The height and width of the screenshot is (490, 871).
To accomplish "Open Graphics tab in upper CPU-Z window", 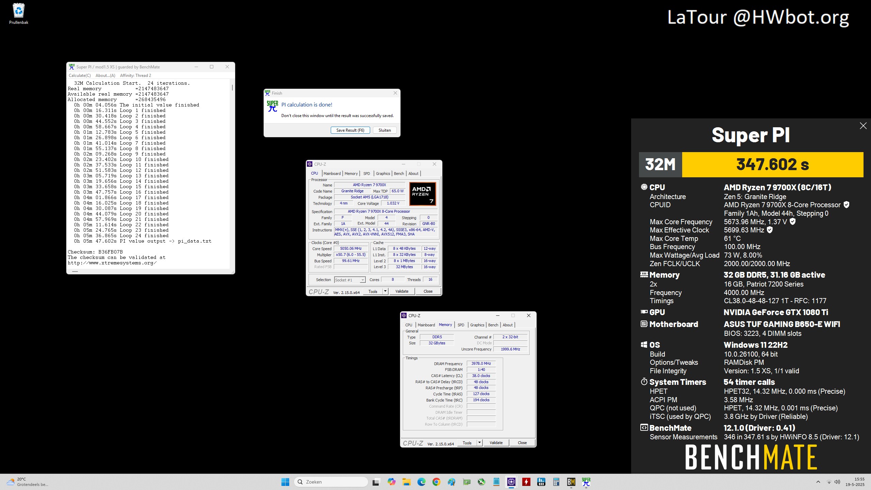I will point(383,174).
